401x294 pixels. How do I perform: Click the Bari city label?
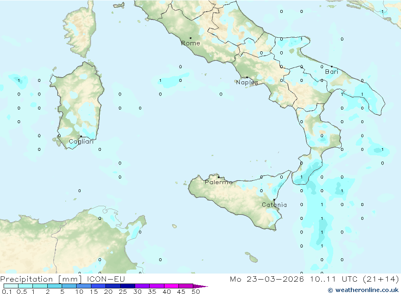(332, 72)
